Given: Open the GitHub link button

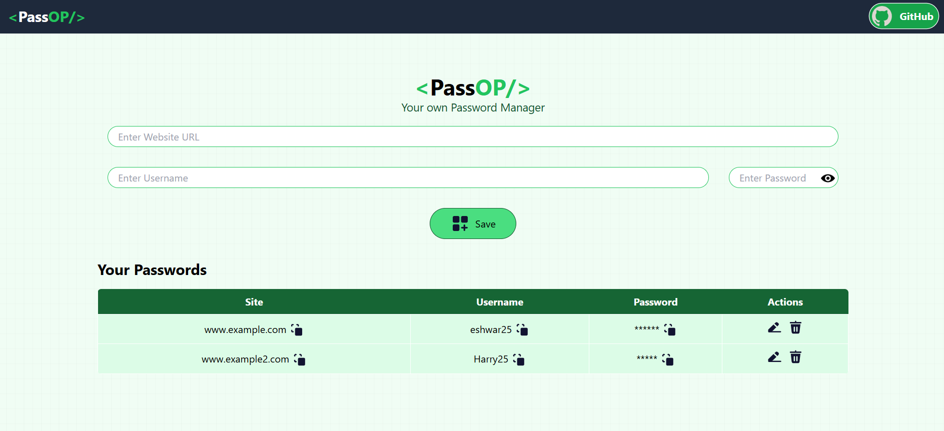Looking at the screenshot, I should coord(903,16).
